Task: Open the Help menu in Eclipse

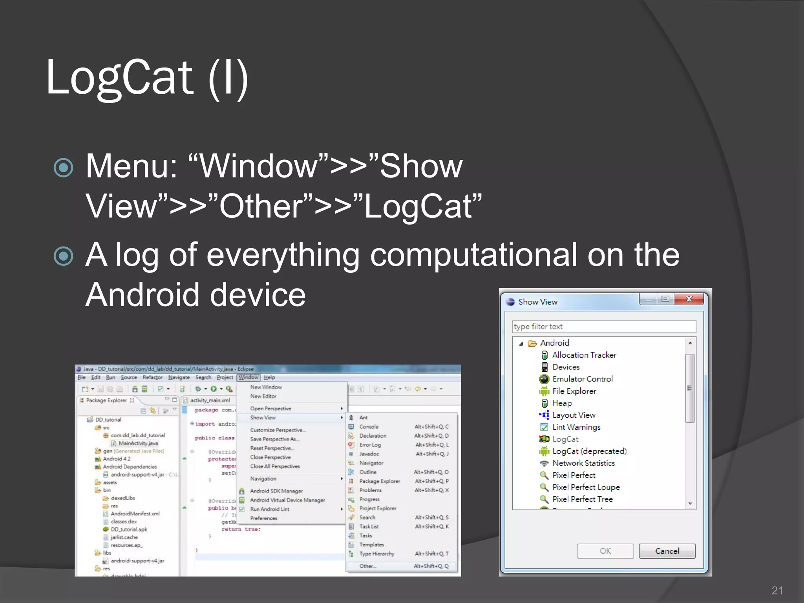Action: (x=269, y=377)
